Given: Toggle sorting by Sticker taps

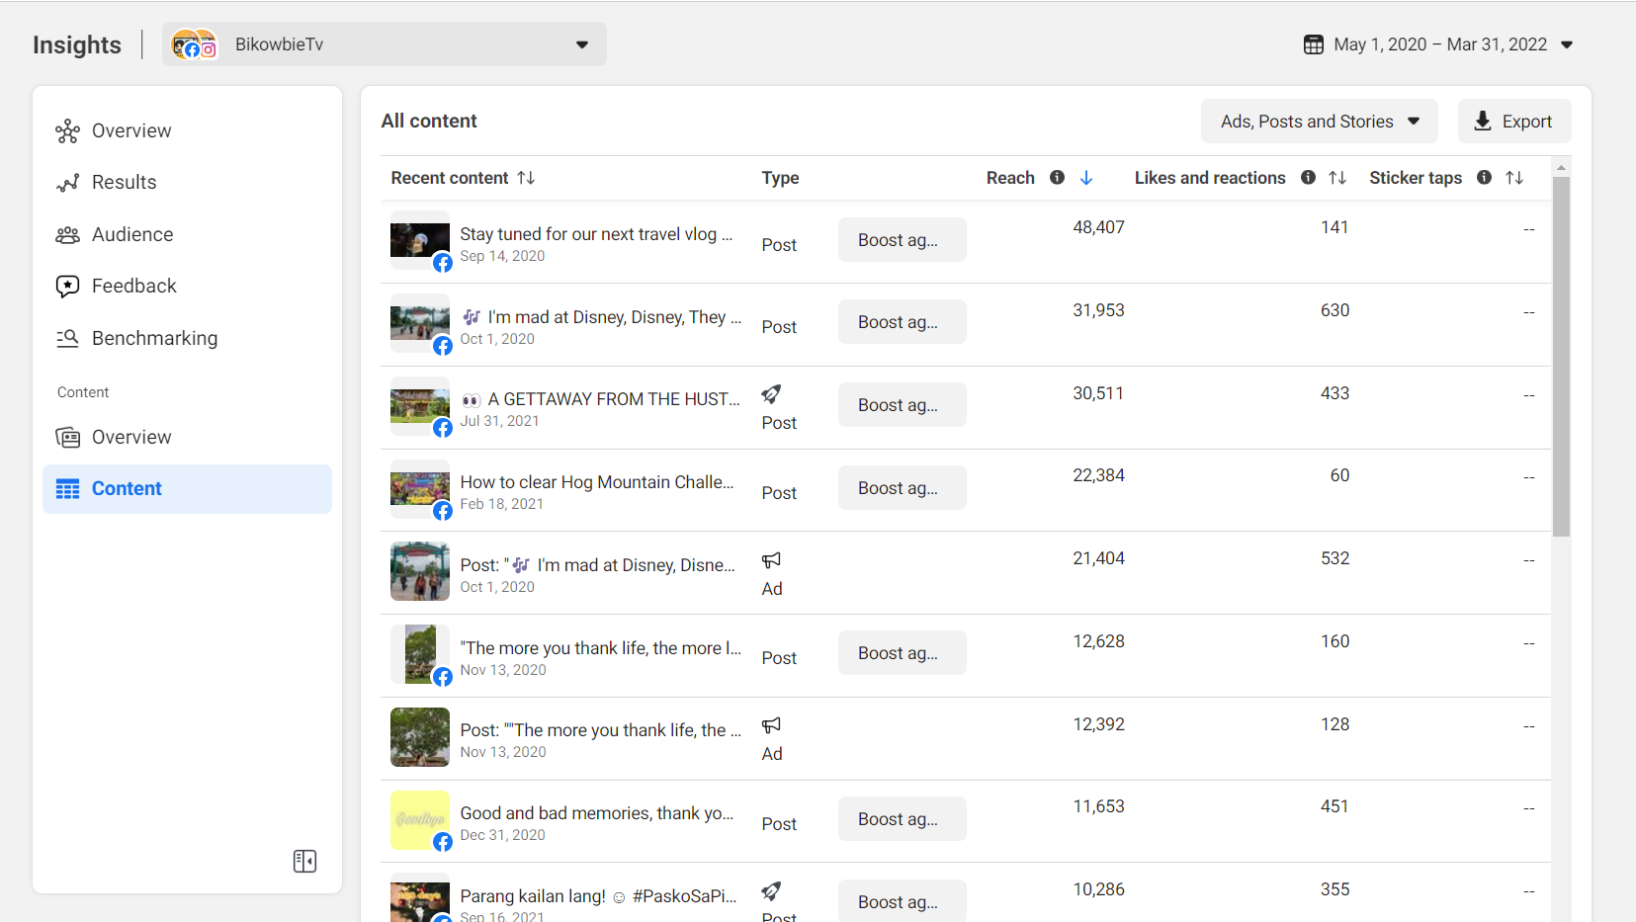Looking at the screenshot, I should 1514,178.
